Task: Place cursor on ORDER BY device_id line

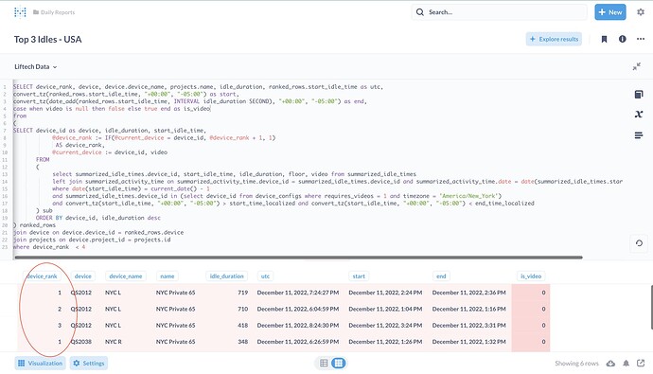Action: click(x=97, y=218)
